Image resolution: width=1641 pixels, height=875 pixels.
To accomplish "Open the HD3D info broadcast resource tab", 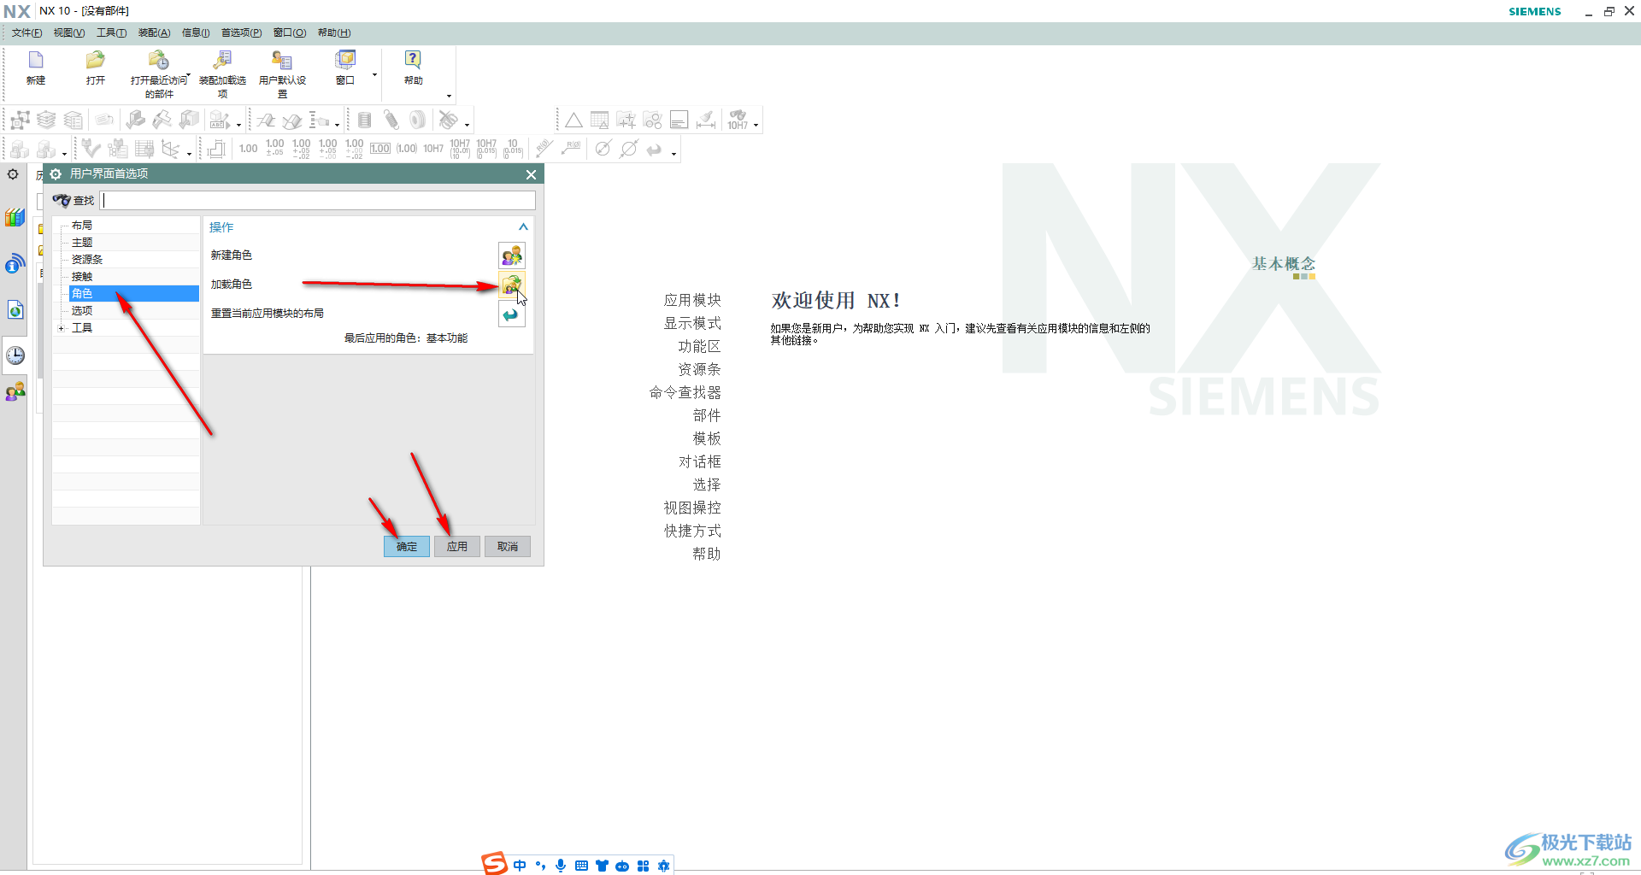I will [15, 263].
